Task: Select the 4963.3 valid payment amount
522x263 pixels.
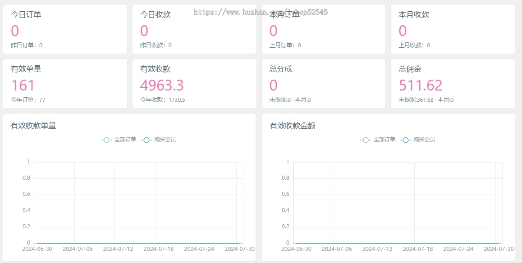Action: click(162, 85)
